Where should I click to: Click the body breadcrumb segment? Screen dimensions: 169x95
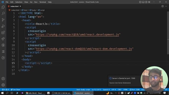tap(34, 10)
